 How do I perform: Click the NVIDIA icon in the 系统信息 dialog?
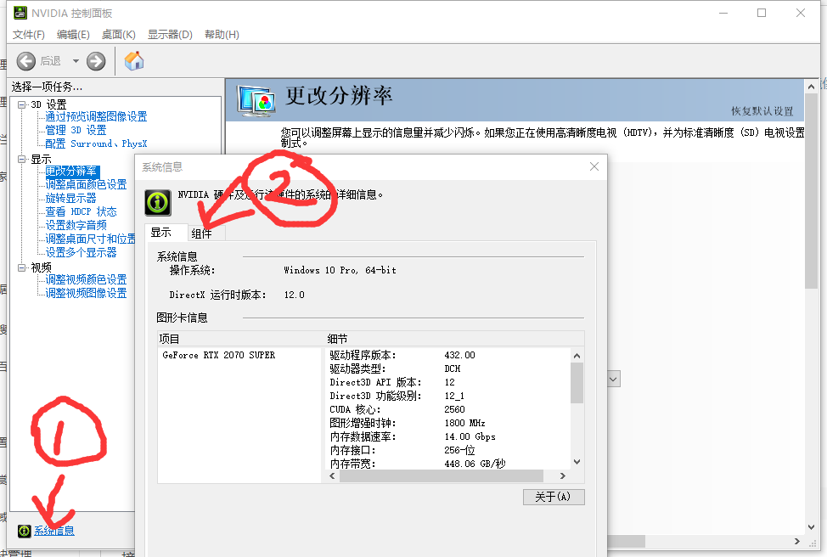(157, 202)
